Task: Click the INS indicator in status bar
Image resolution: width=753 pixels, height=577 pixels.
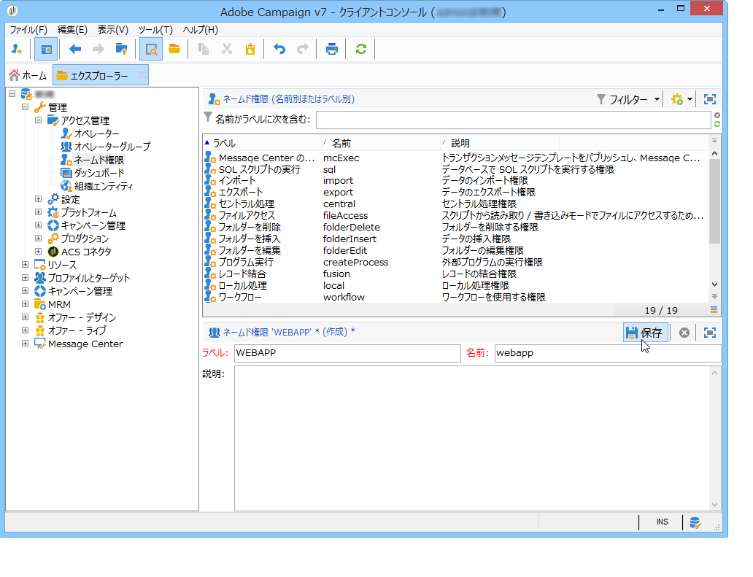Action: (663, 522)
